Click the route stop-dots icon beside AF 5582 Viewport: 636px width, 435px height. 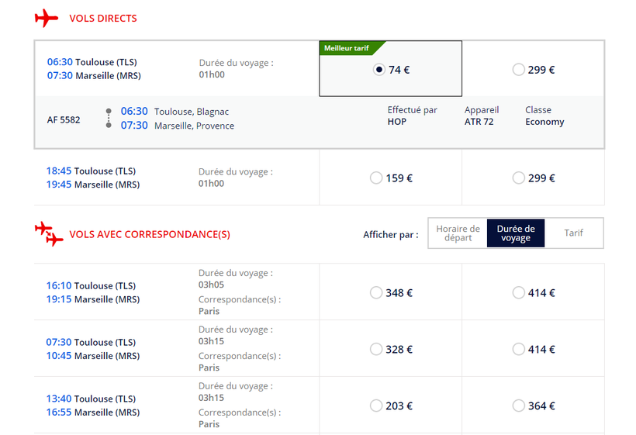[x=109, y=119]
